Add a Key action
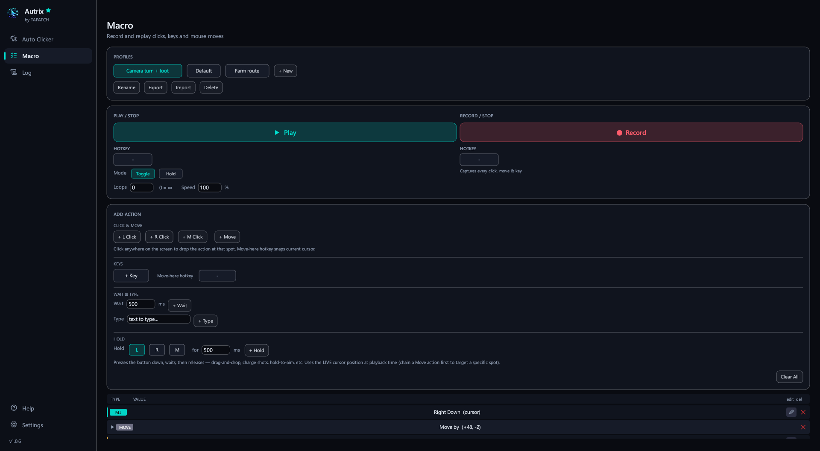 [131, 276]
